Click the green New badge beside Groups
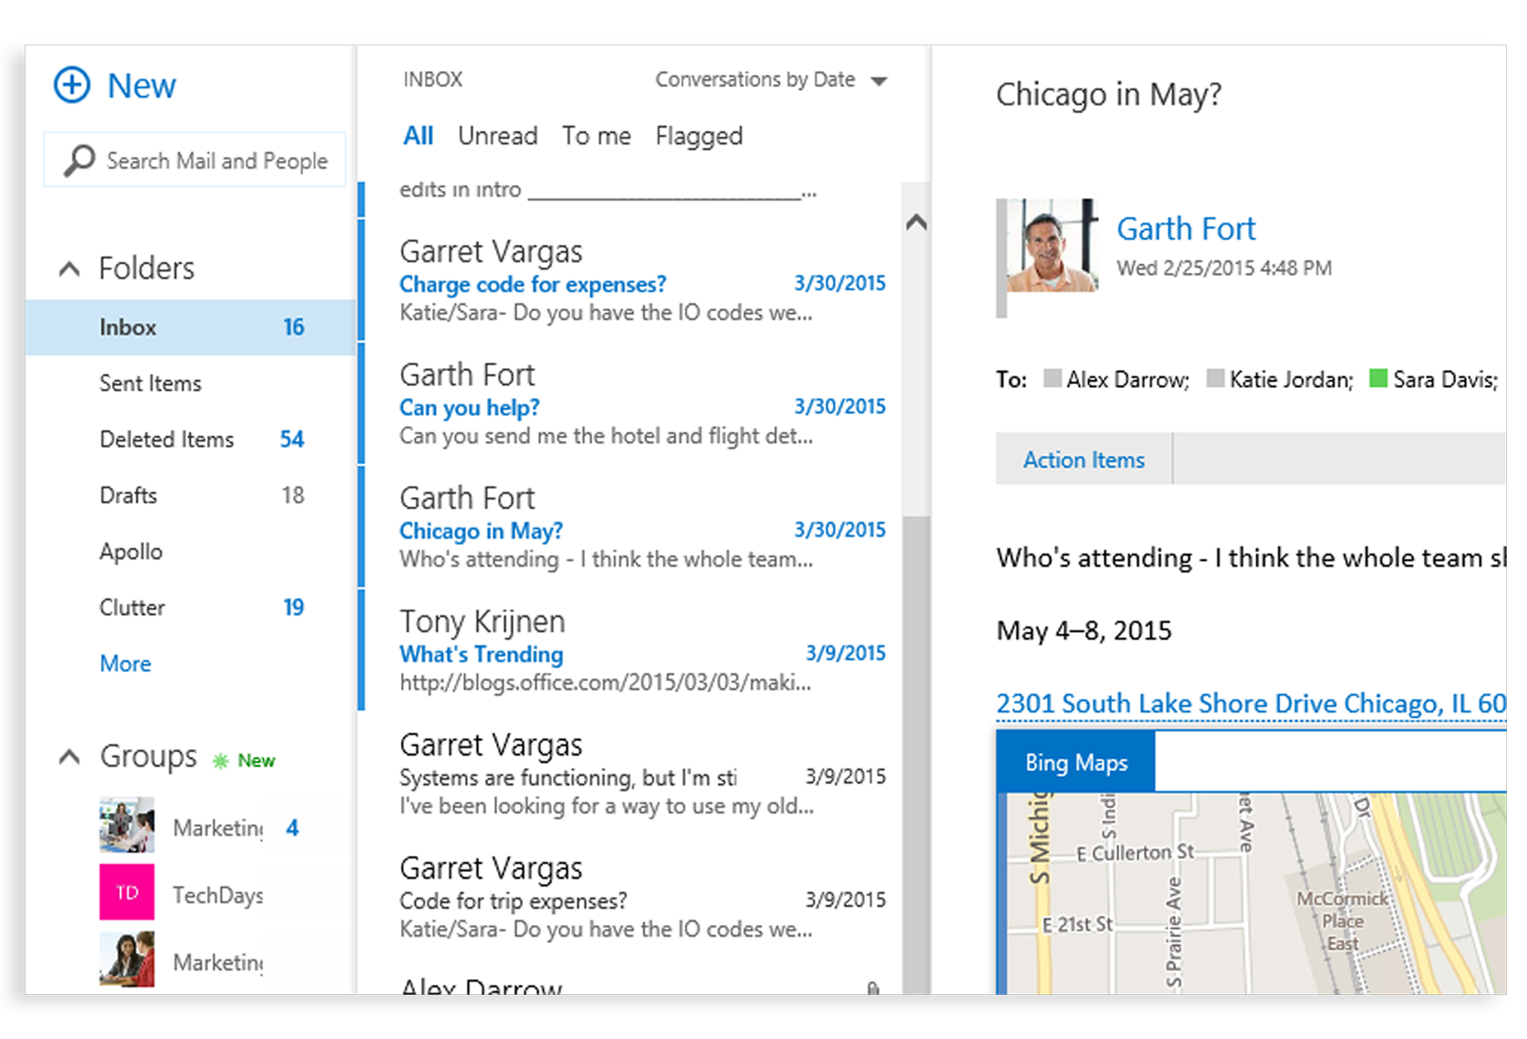 243,760
